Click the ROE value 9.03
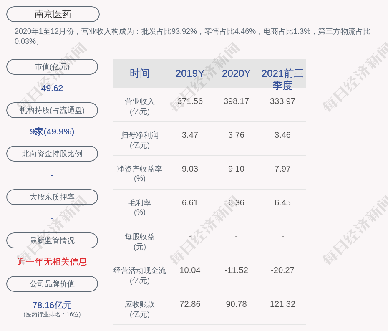388x331 pixels. (x=190, y=169)
